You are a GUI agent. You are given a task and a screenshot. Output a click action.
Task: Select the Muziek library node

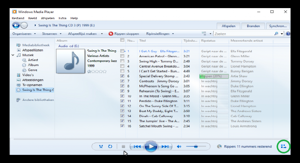[x=28, y=55]
